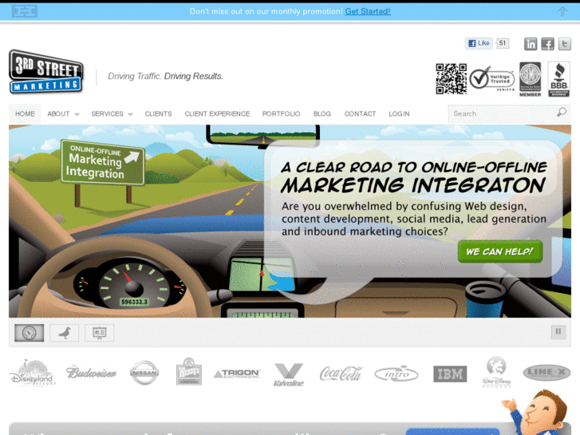Click the Wendy's client logo
Viewport: 580px width, 435px height.
[x=188, y=372]
